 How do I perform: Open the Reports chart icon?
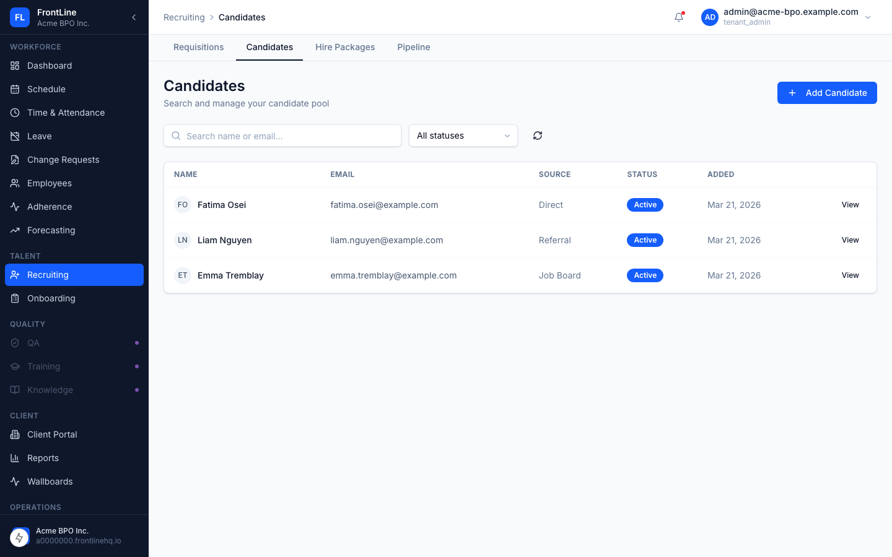tap(15, 458)
